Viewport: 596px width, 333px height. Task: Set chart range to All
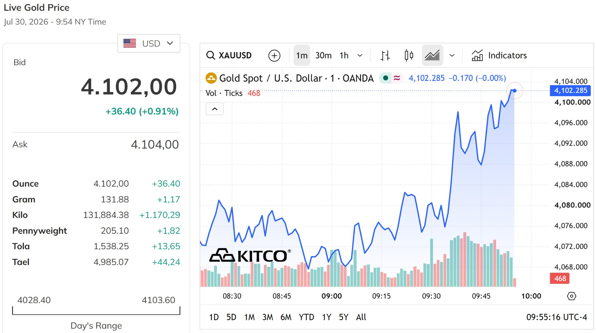361,317
